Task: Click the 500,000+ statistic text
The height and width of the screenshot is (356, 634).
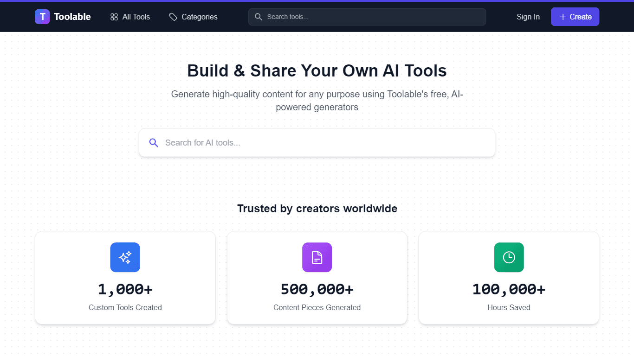Action: tap(317, 289)
